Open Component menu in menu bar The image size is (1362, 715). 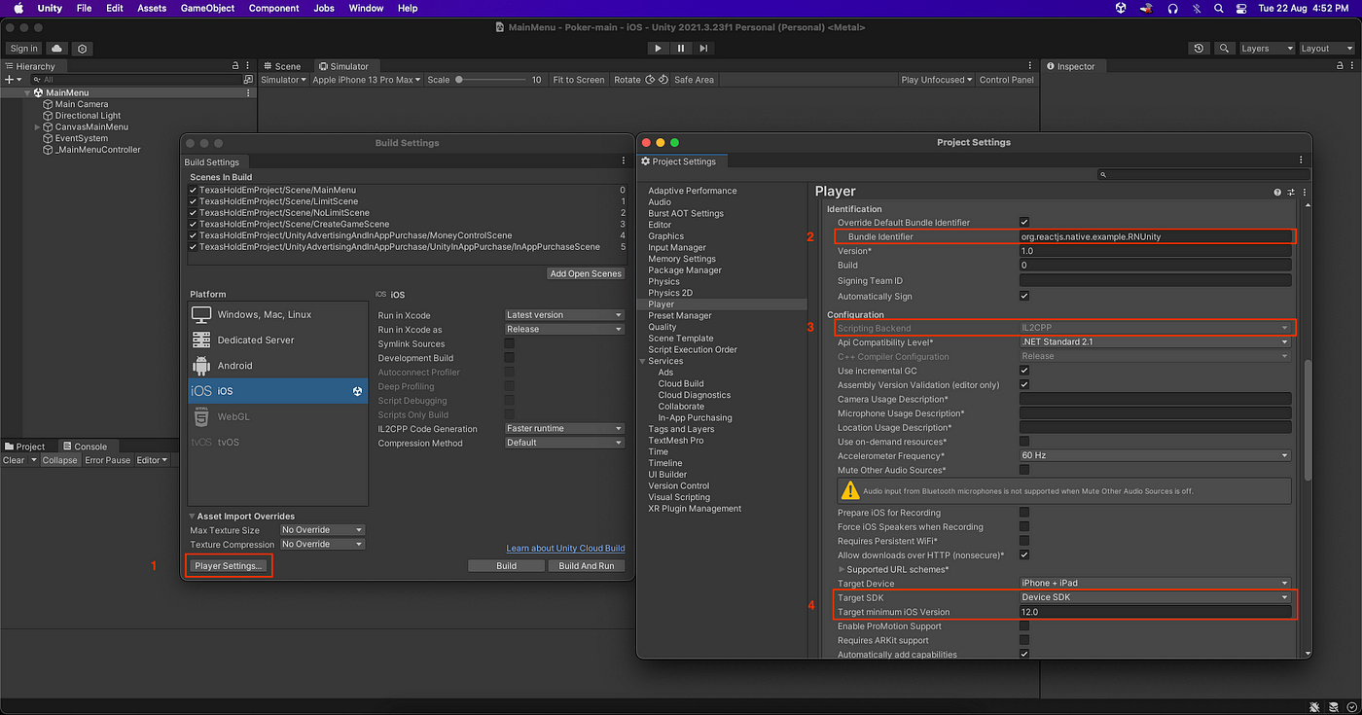pos(274,8)
